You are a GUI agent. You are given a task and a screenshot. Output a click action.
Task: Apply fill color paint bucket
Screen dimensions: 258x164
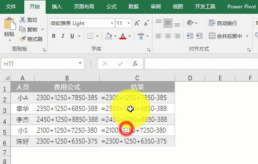coord(108,36)
